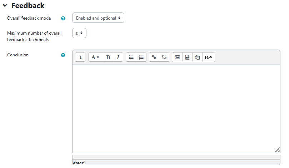The width and height of the screenshot is (289, 168).
Task: Click the unlink icon
Action: click(x=164, y=57)
